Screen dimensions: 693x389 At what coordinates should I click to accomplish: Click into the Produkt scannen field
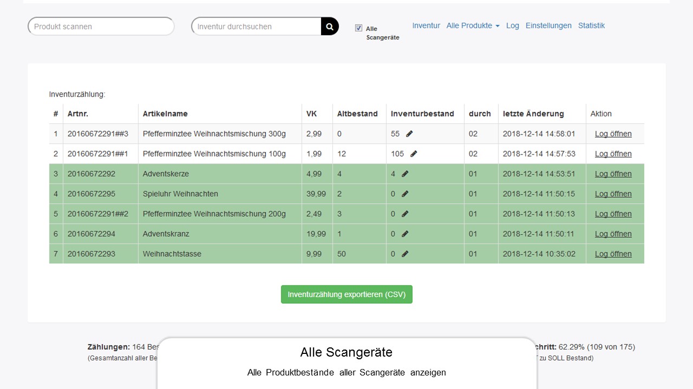click(101, 26)
